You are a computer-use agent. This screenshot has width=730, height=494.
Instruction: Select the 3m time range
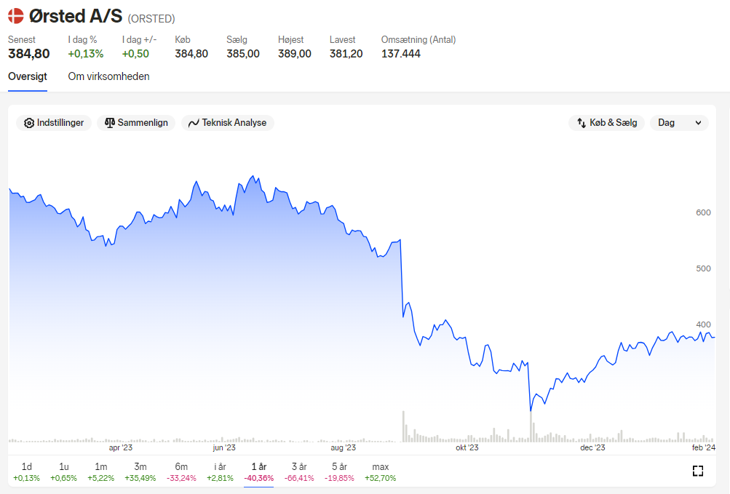click(140, 471)
